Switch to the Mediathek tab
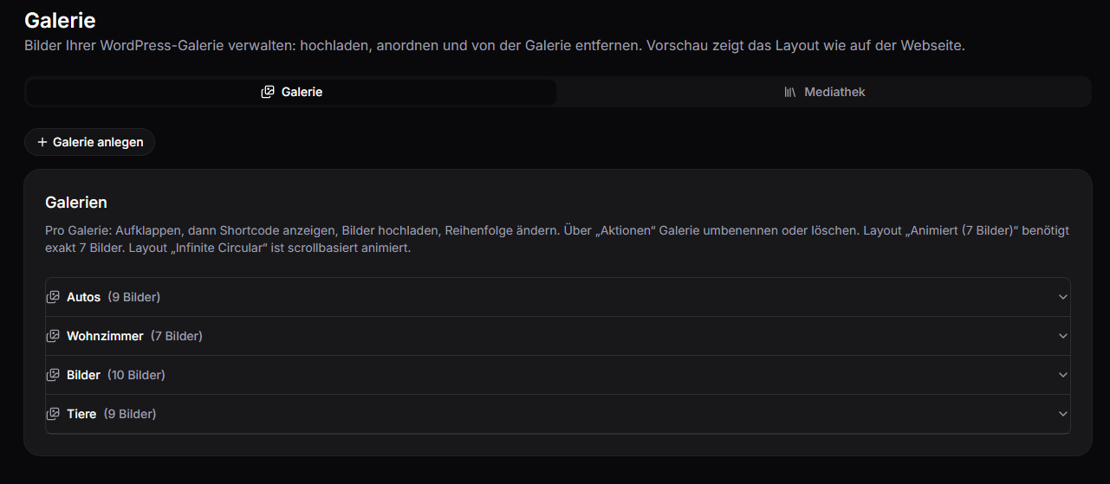 pos(823,92)
